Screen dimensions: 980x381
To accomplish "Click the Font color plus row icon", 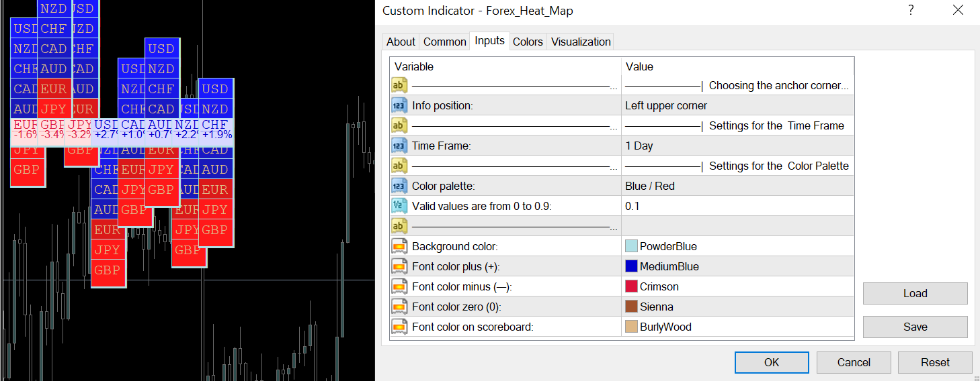I will (399, 266).
